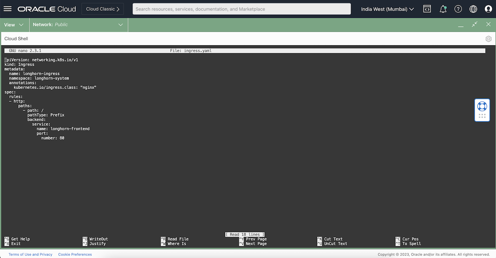Click the WriteOut shortcut label
Image resolution: width=496 pixels, height=258 pixels.
coord(99,239)
